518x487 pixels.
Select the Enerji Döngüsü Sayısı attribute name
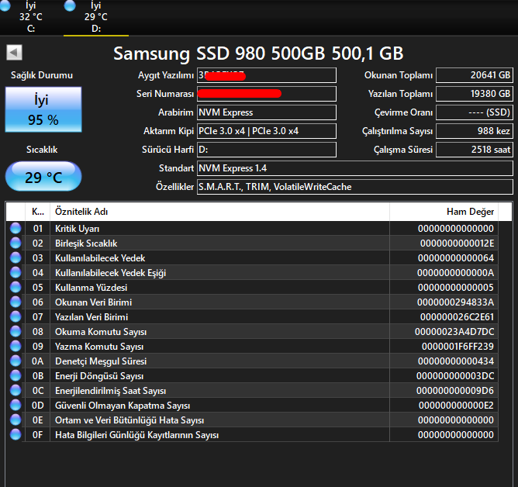pyautogui.click(x=99, y=376)
